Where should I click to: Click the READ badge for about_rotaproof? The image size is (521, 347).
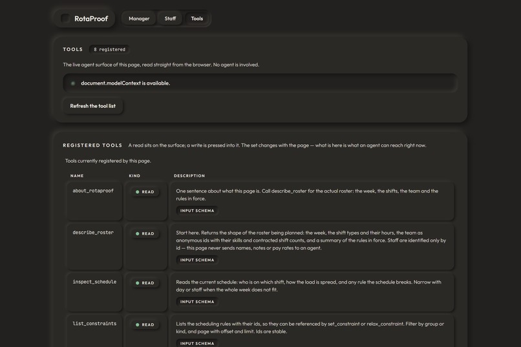click(145, 192)
